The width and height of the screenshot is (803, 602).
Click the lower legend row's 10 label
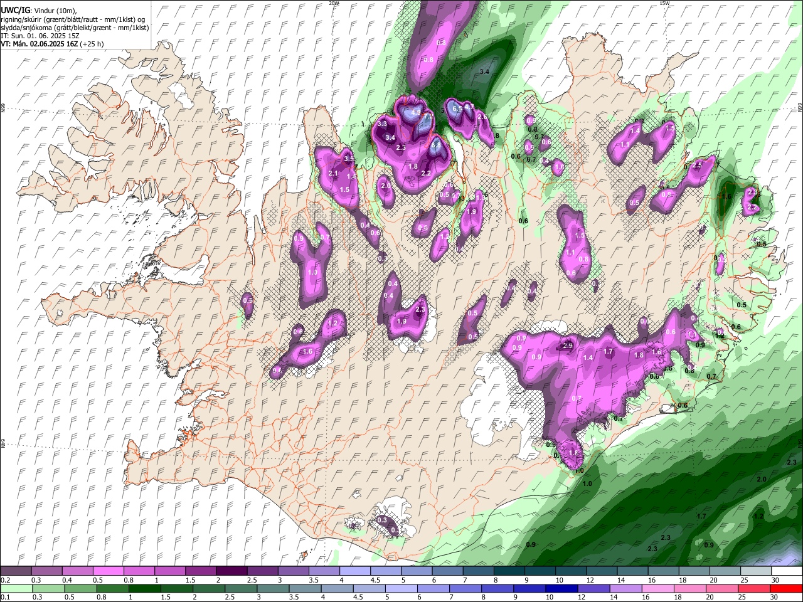(550, 597)
